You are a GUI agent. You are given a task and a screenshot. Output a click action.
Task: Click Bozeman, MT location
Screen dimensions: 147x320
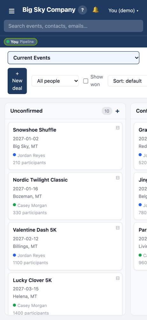[x=27, y=196]
